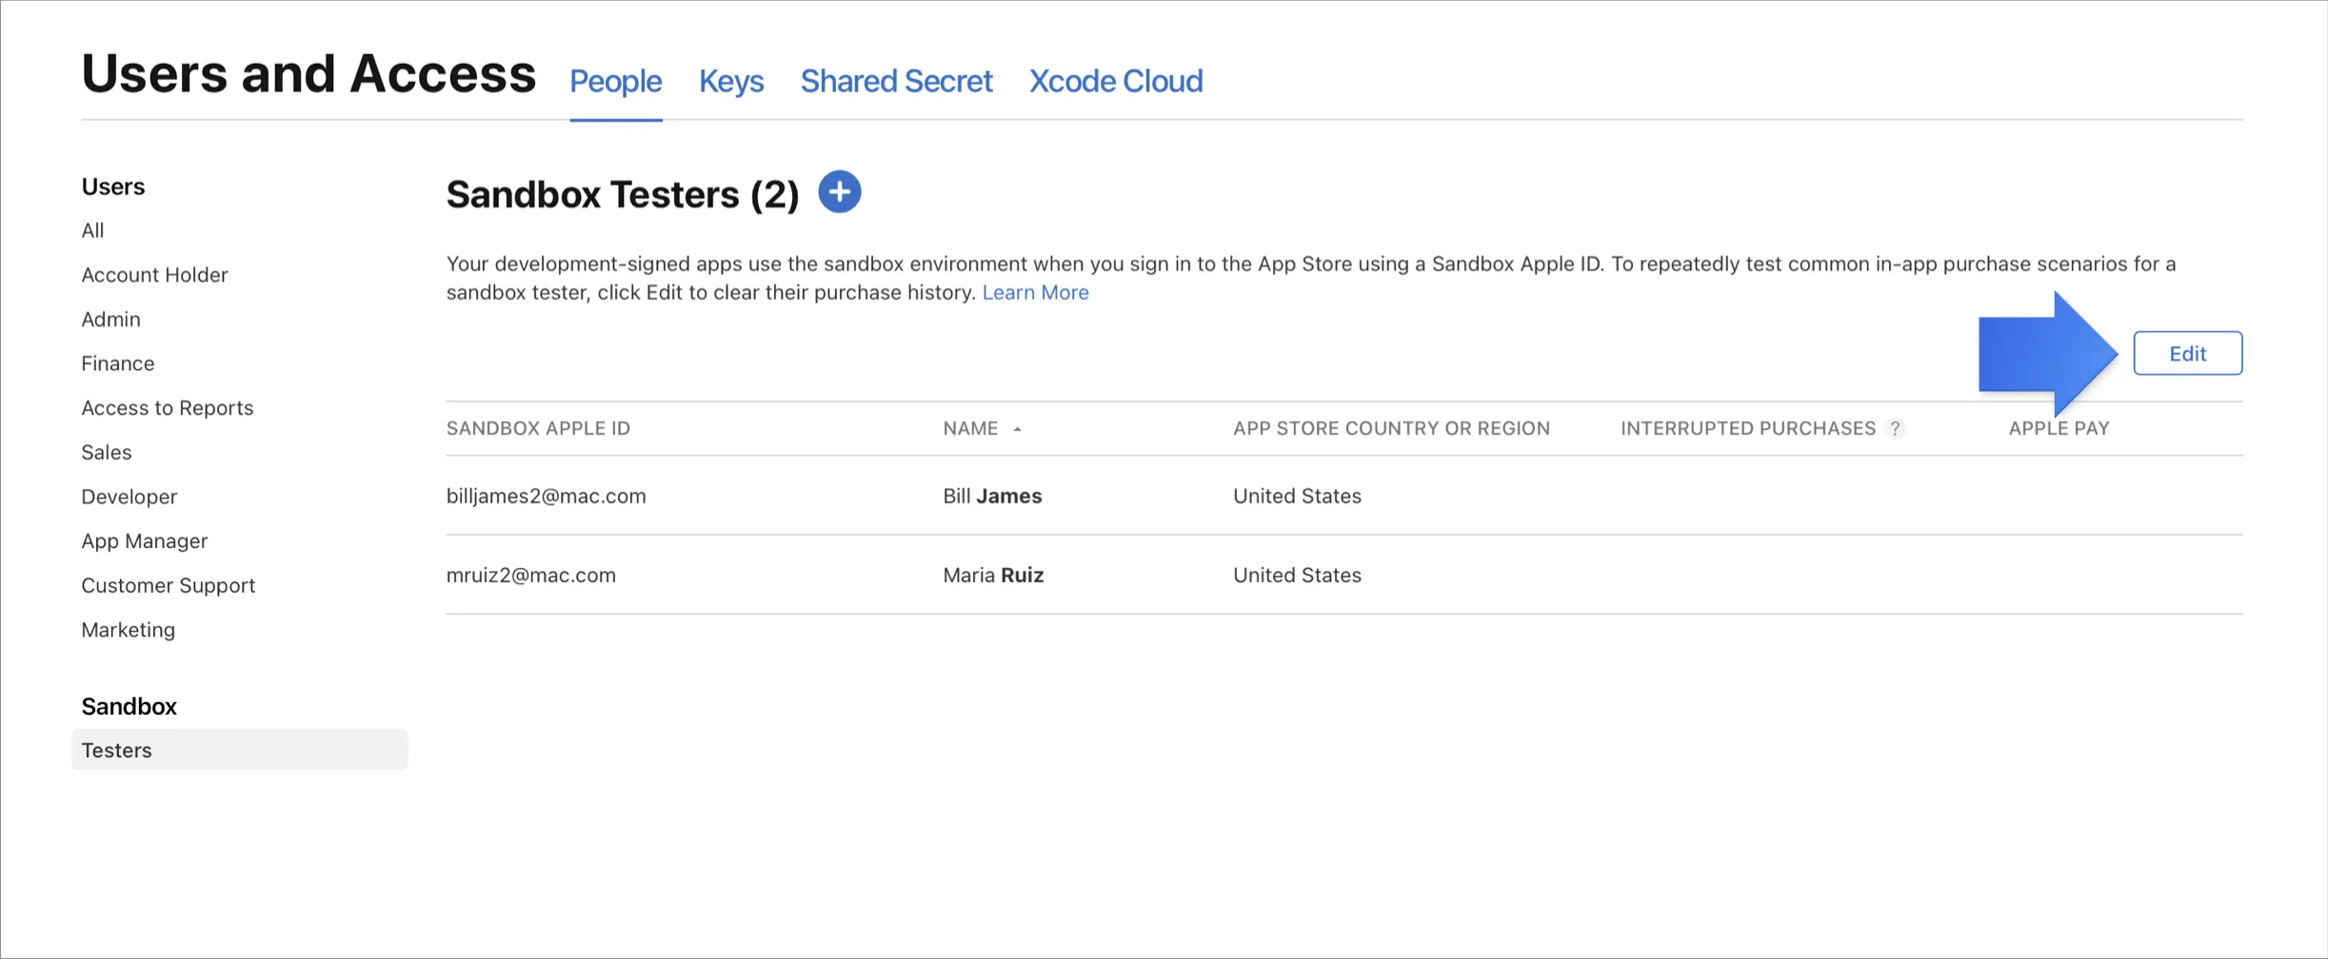The image size is (2328, 959).
Task: Sort by Name column arrow
Action: pyautogui.click(x=1017, y=429)
